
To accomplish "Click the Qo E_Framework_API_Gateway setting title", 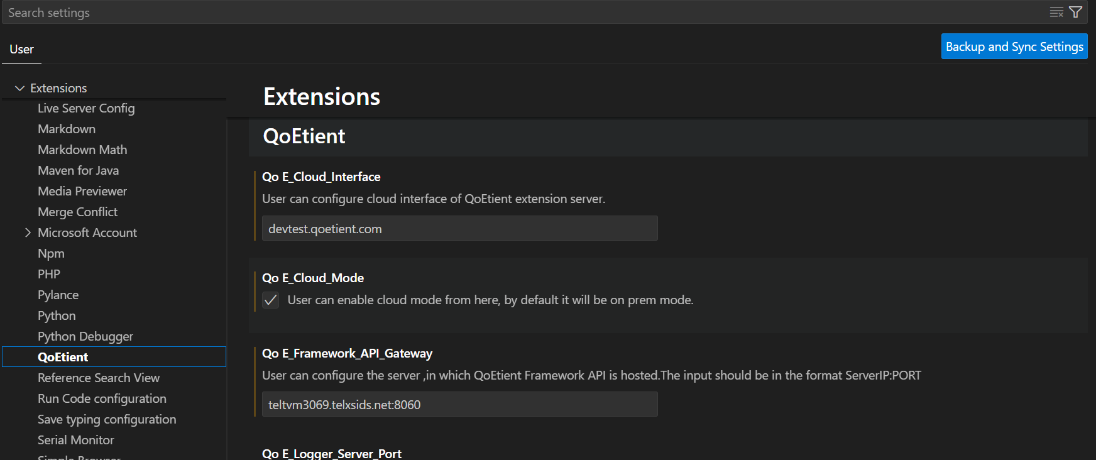I will pos(347,353).
